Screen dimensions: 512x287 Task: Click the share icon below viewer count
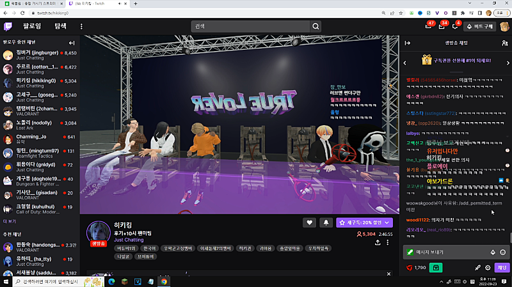click(x=378, y=243)
